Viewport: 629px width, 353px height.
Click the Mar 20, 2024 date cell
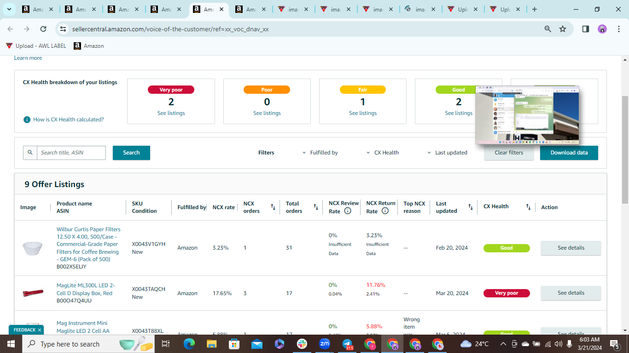point(452,293)
